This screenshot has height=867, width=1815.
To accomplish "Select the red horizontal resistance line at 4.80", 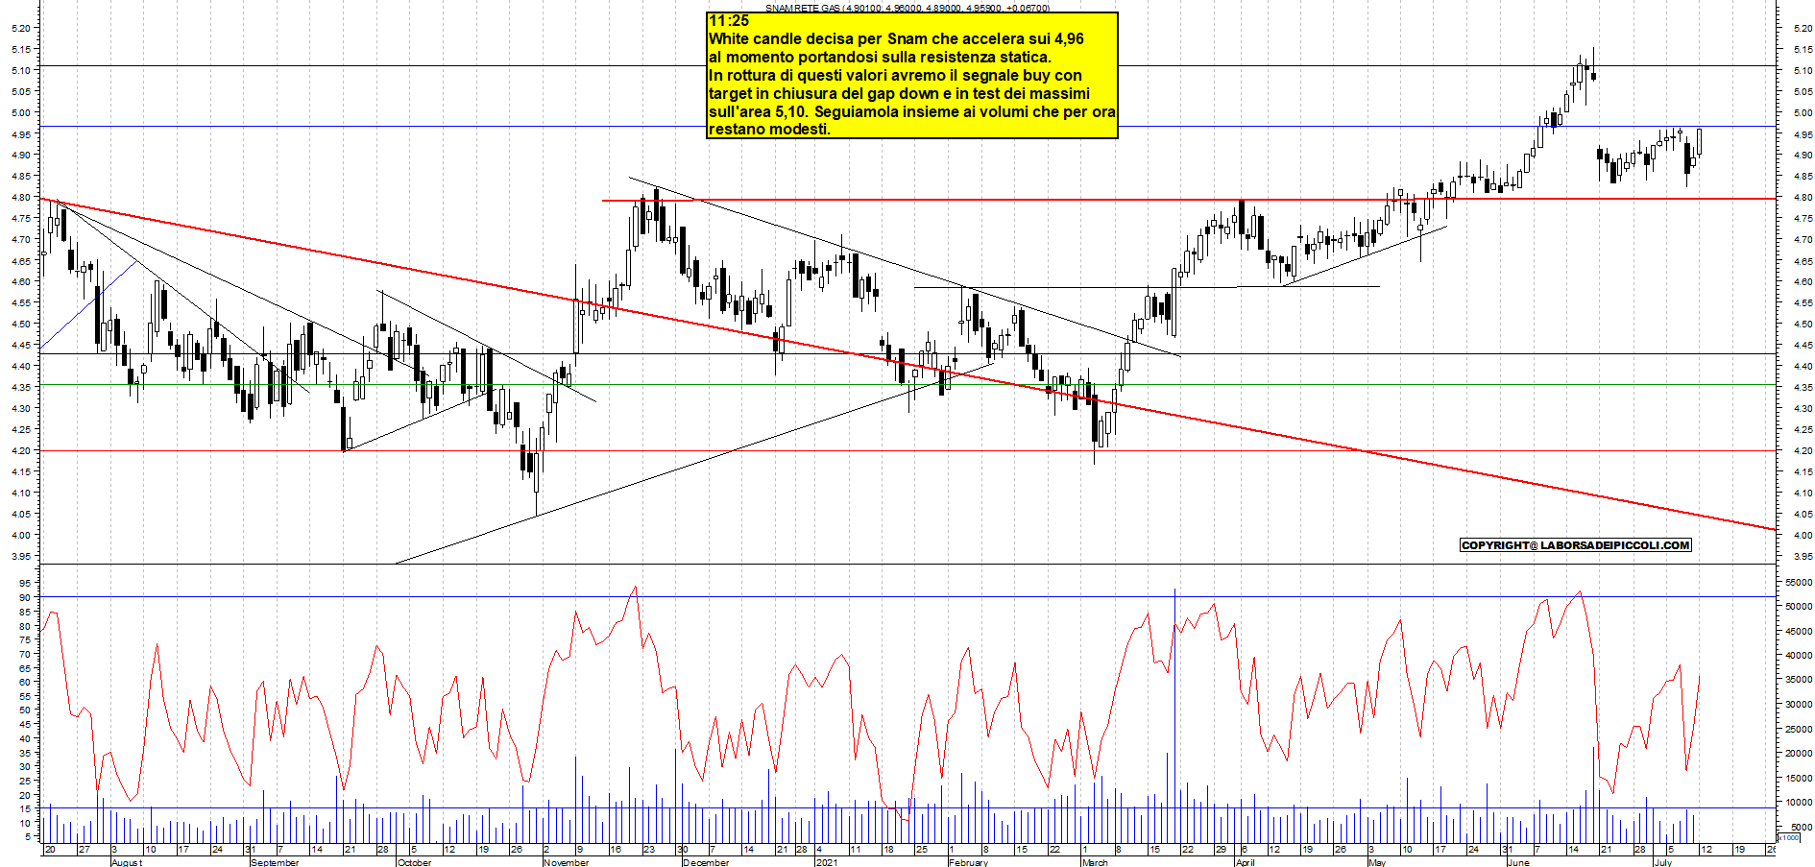I will point(1189,200).
